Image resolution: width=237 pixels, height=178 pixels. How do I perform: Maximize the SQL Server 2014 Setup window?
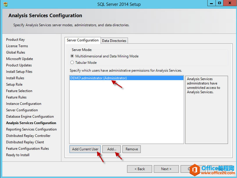point(219,3)
